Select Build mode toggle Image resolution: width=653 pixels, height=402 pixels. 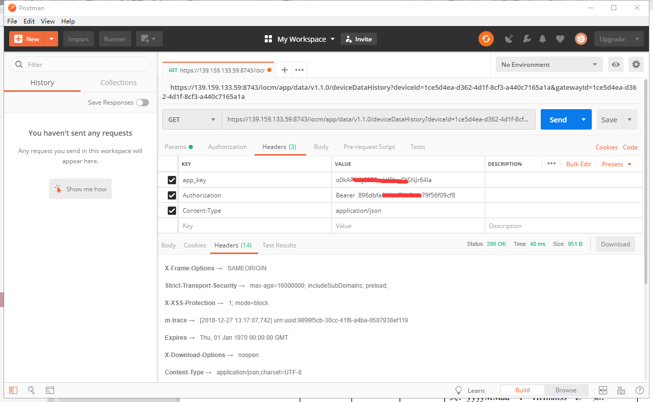click(522, 390)
